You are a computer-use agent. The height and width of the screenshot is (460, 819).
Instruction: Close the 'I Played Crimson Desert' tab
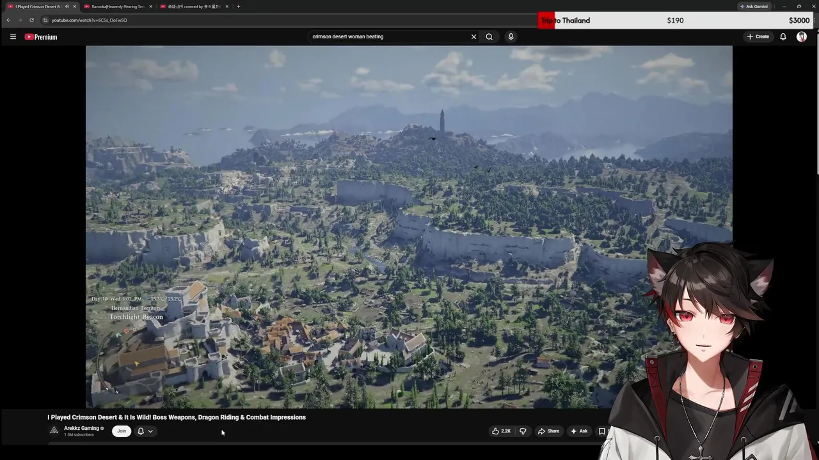pyautogui.click(x=75, y=6)
